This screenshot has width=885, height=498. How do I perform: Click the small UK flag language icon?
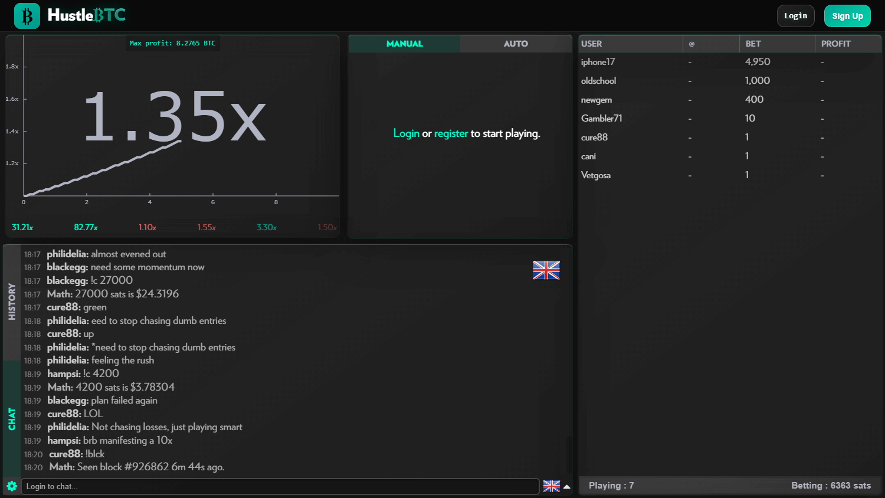coord(551,486)
